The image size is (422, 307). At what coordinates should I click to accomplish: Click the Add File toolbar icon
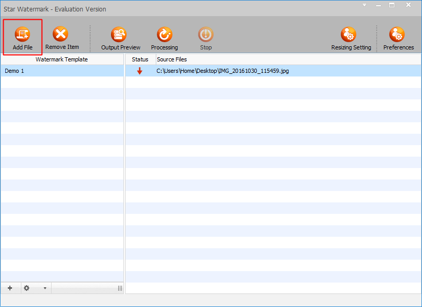point(22,34)
